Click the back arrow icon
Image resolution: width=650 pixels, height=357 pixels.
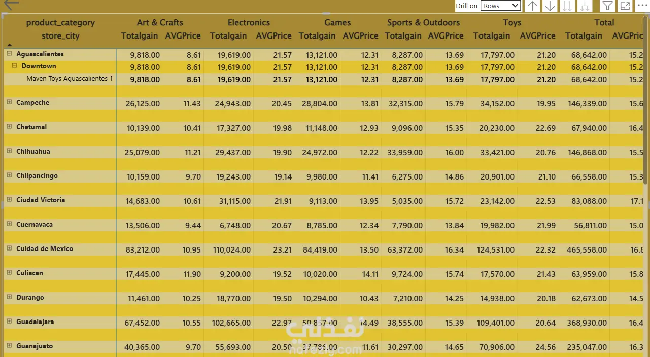click(11, 5)
